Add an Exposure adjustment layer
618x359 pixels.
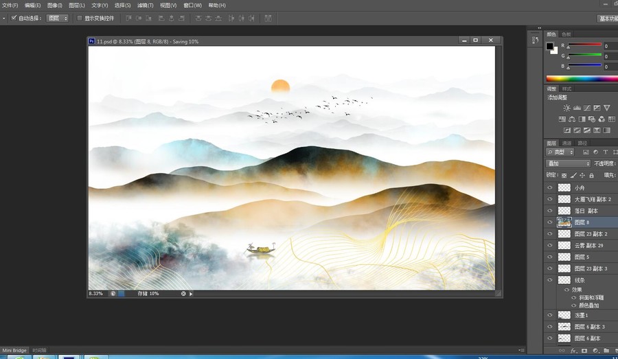pyautogui.click(x=597, y=108)
